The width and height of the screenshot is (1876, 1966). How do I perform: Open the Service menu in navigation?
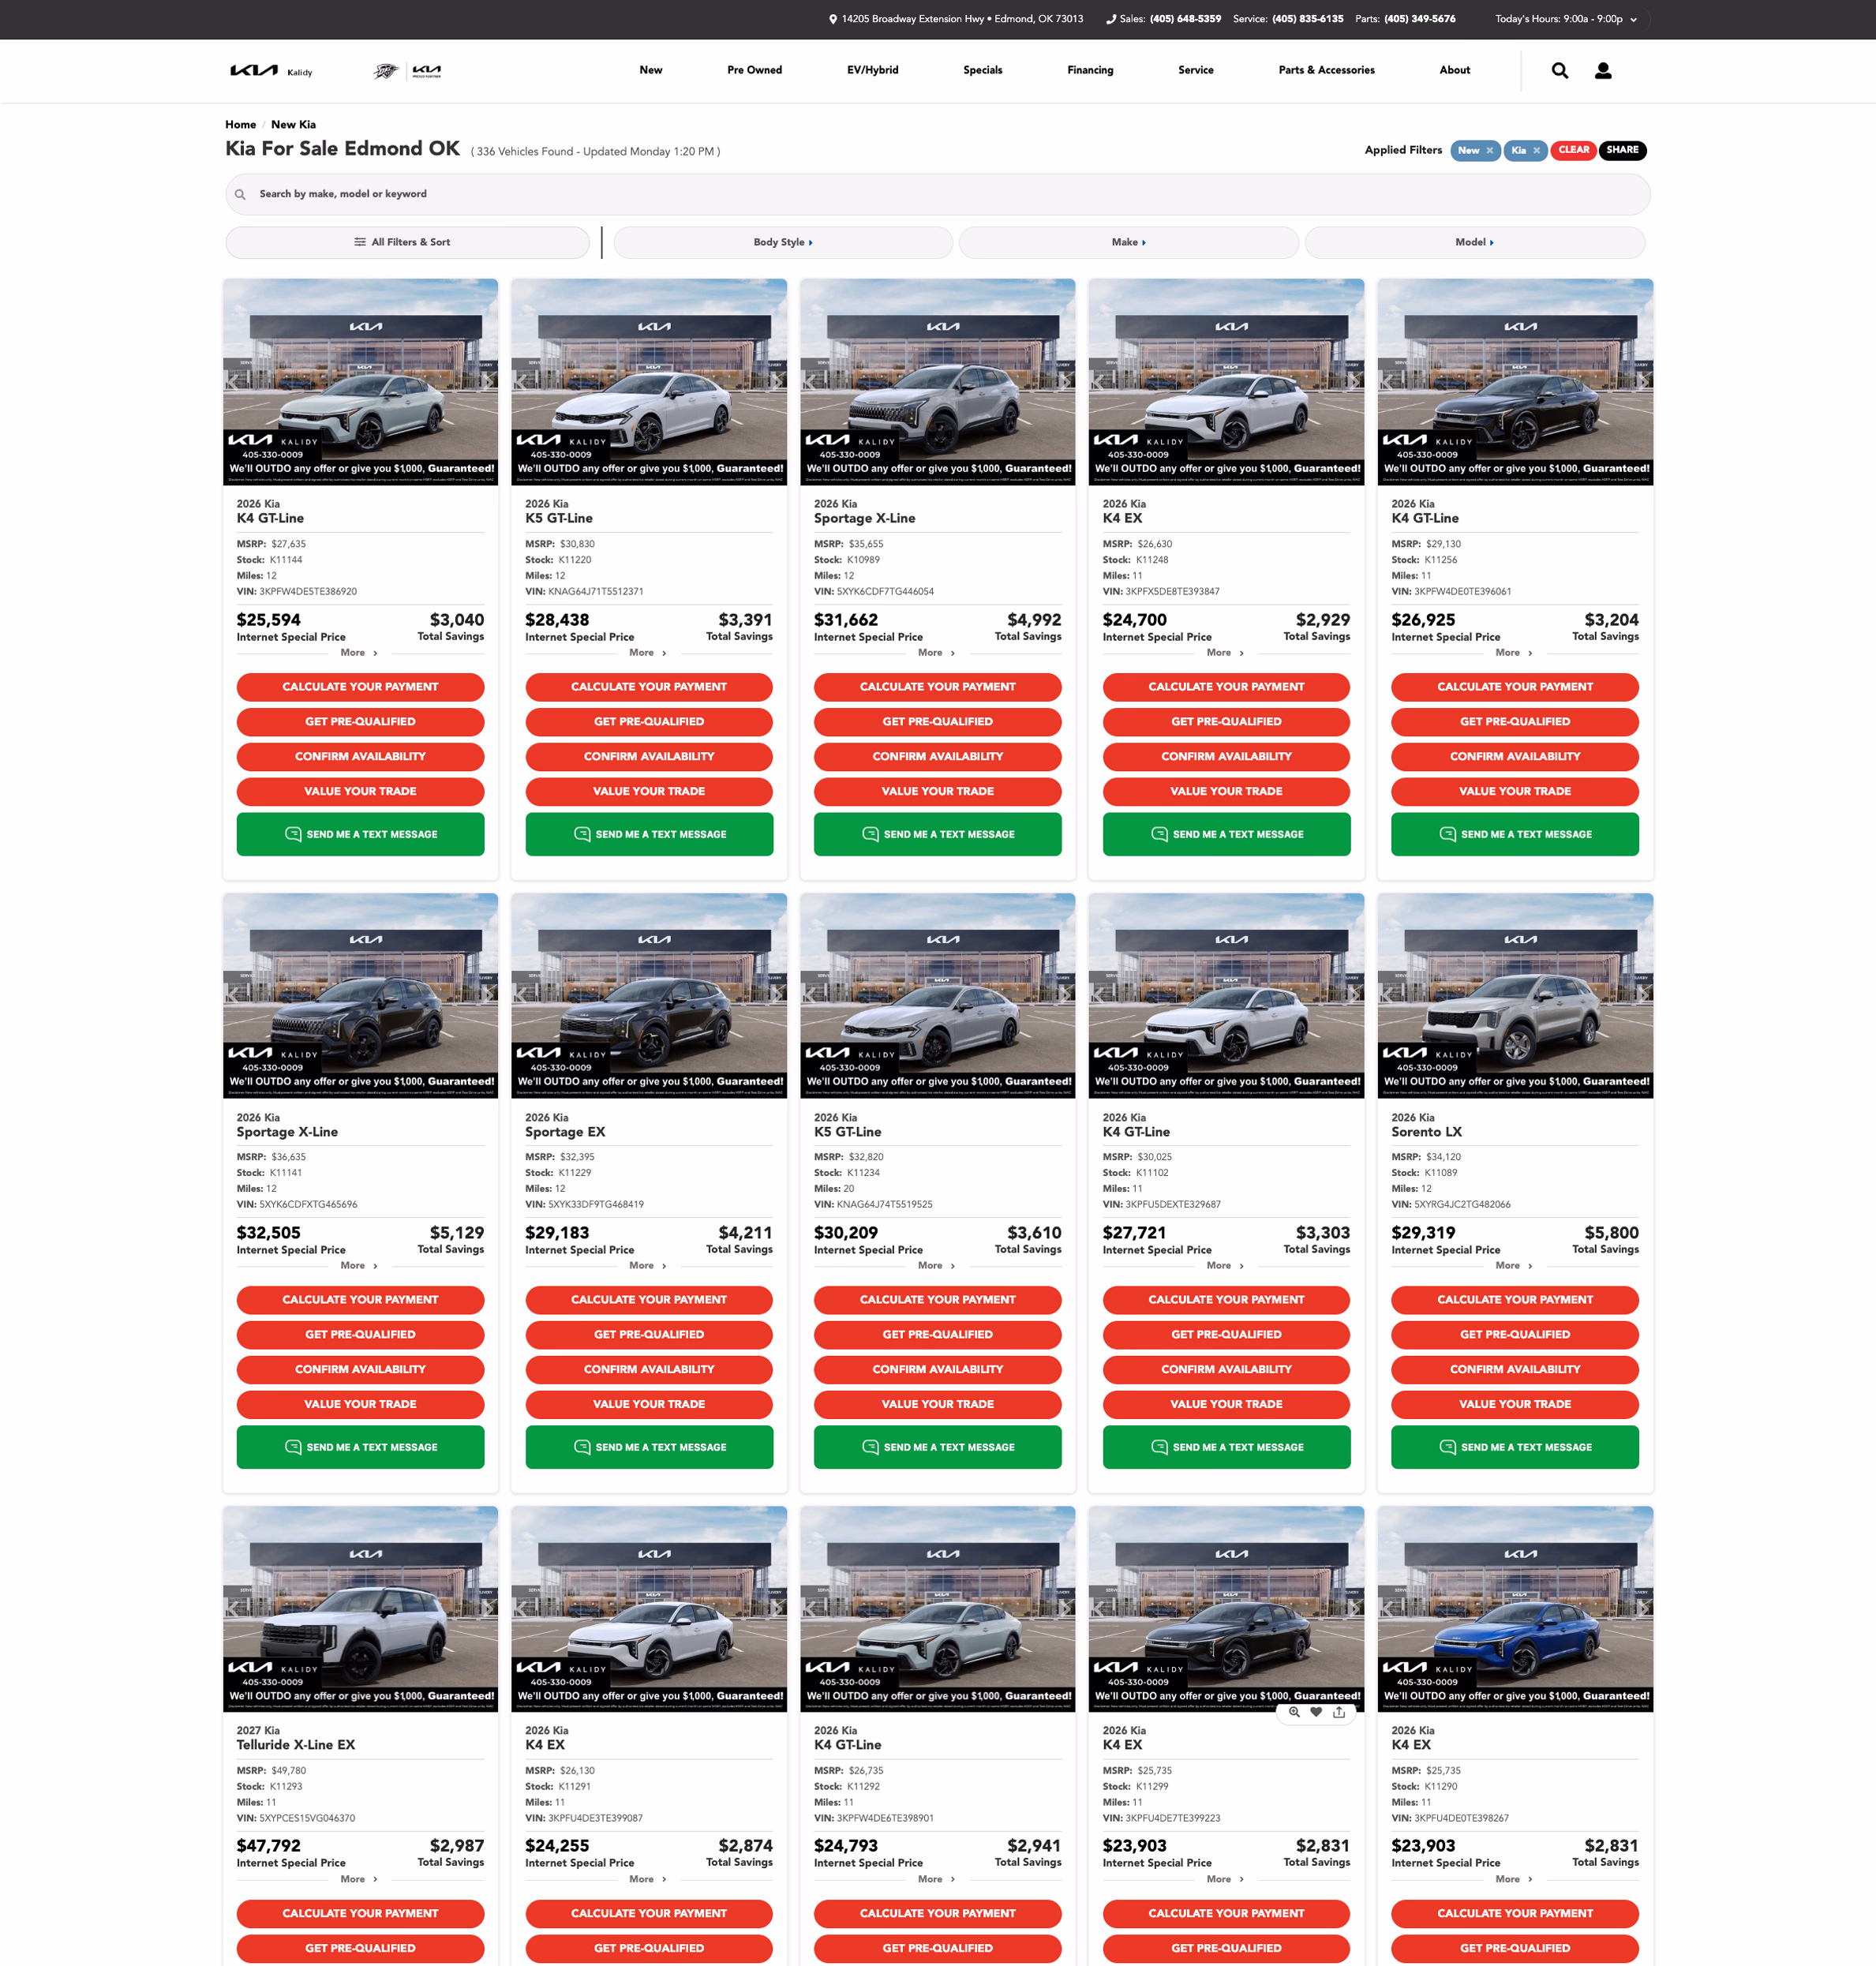[1195, 70]
